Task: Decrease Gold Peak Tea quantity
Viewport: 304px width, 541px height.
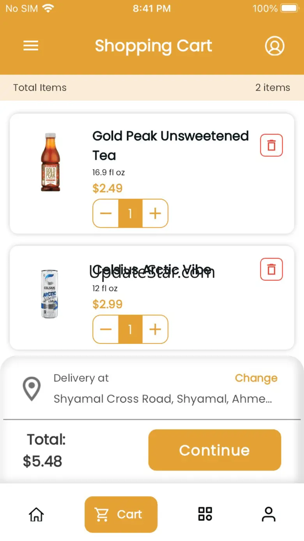Action: [106, 213]
